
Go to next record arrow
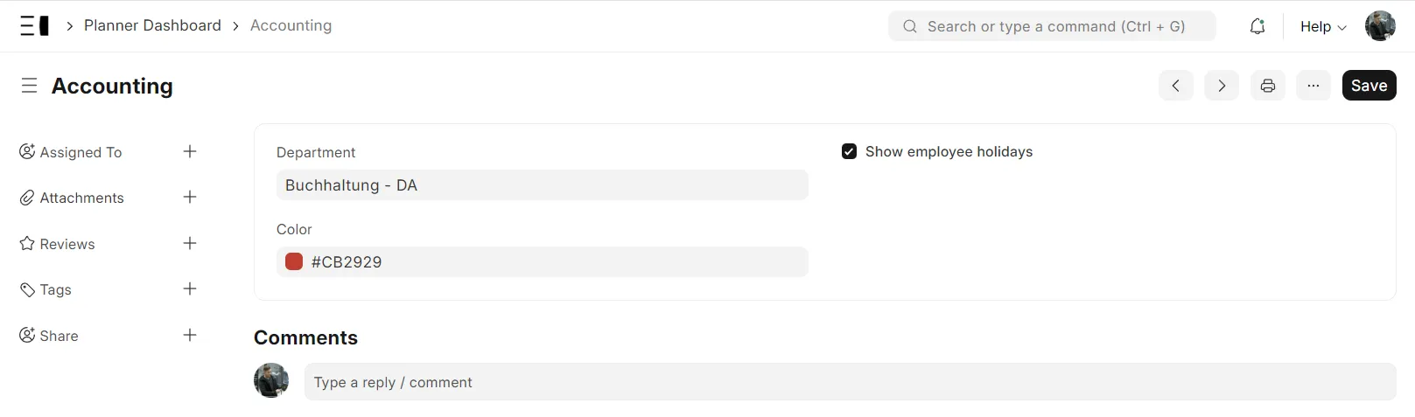pos(1222,86)
